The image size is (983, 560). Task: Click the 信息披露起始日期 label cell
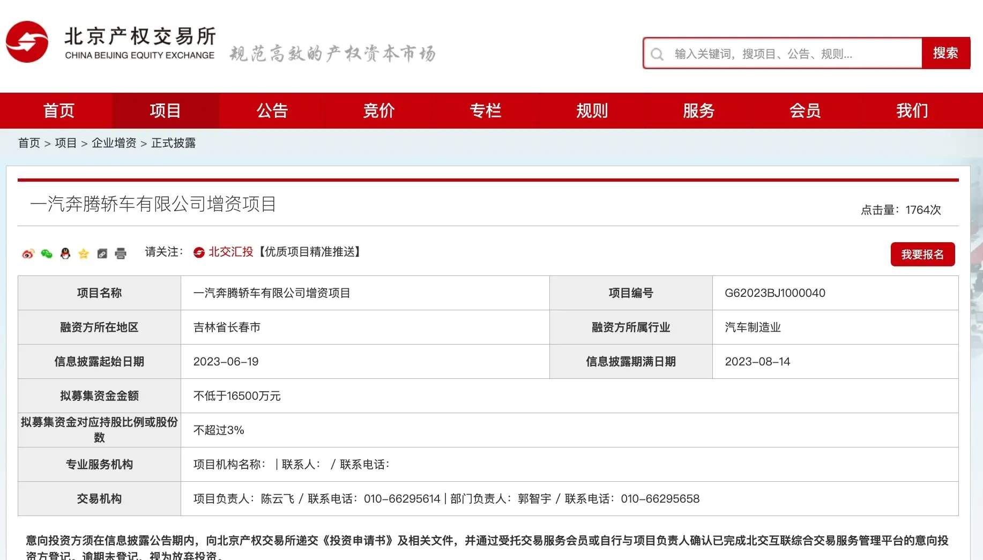99,362
